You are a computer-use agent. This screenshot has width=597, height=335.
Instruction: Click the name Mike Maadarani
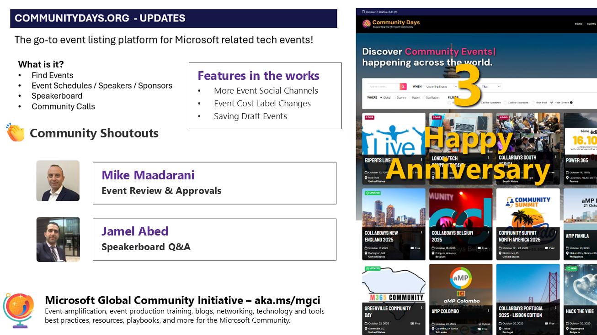click(148, 175)
